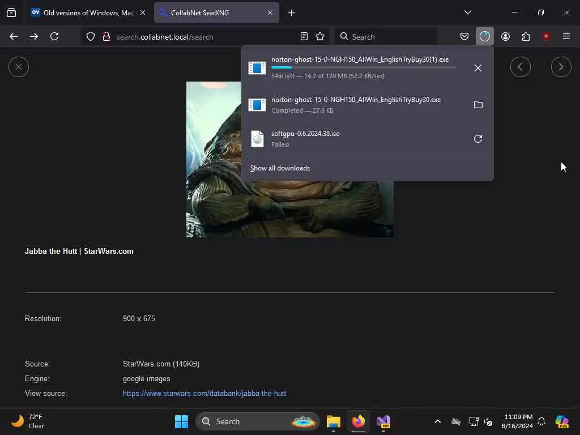The height and width of the screenshot is (435, 580).
Task: Open Firefox account menu
Action: pos(505,36)
